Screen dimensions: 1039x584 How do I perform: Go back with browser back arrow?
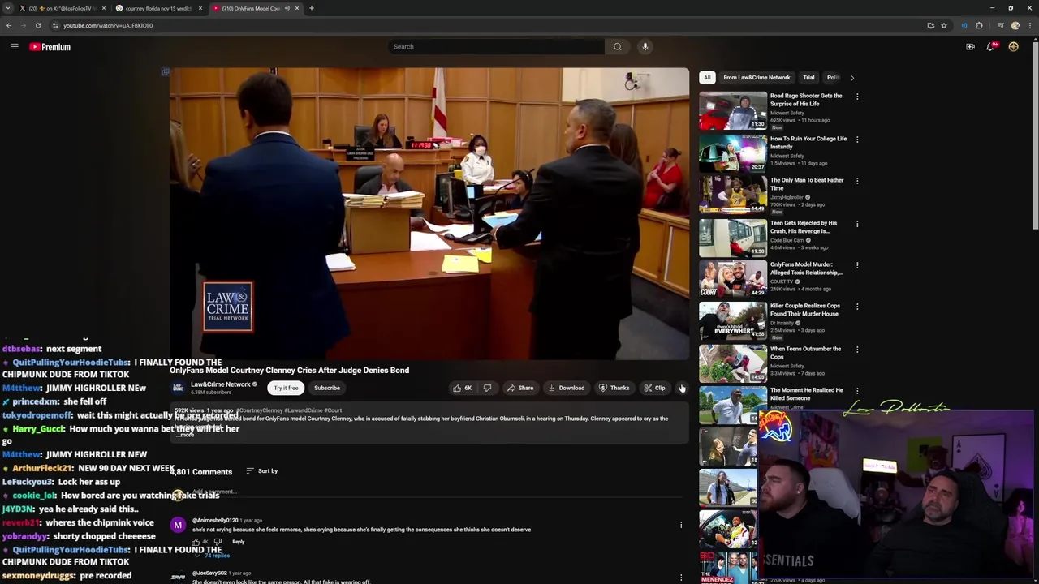click(x=9, y=25)
